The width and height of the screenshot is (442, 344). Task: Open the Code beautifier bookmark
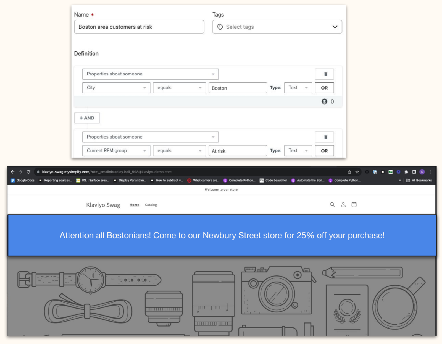point(273,180)
